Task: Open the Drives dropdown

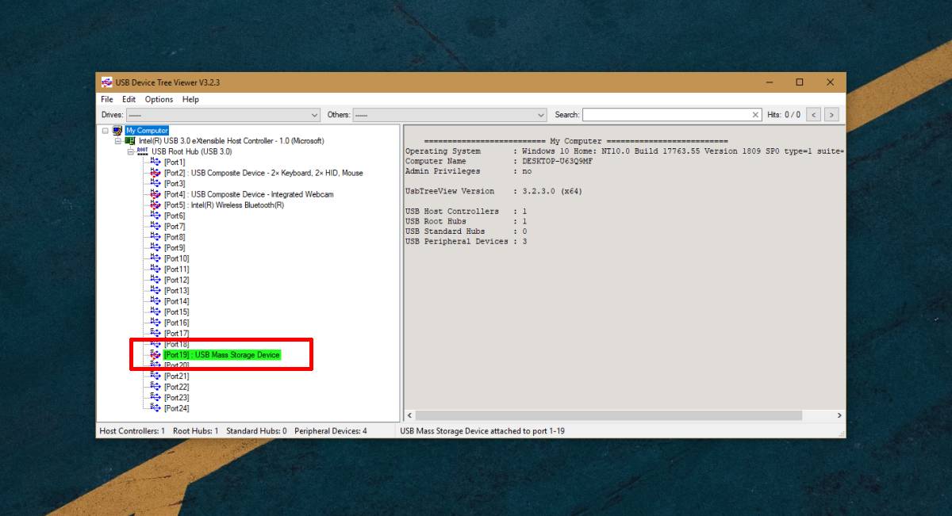Action: tap(224, 115)
